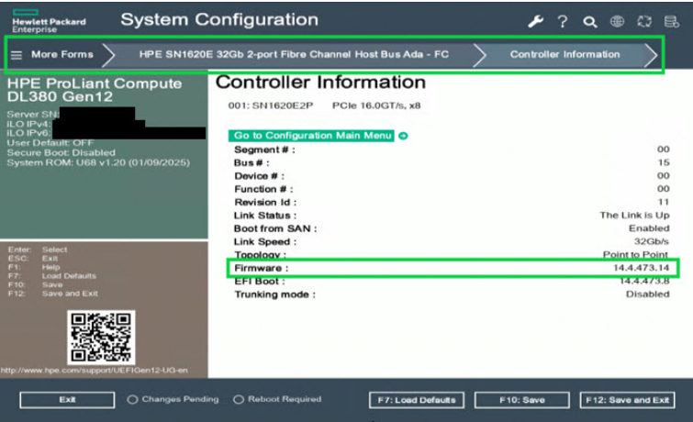The image size is (693, 422).
Task: Open the magnifier search icon
Action: pyautogui.click(x=589, y=22)
